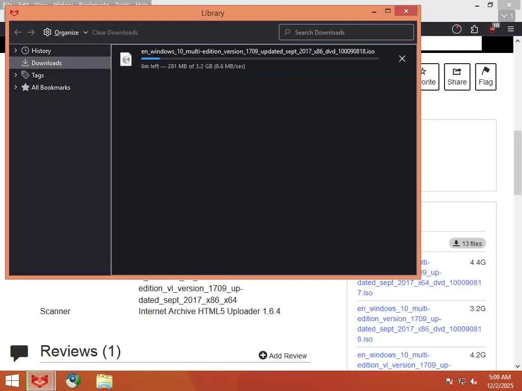Click the page scrollbar down arrow

[518, 367]
